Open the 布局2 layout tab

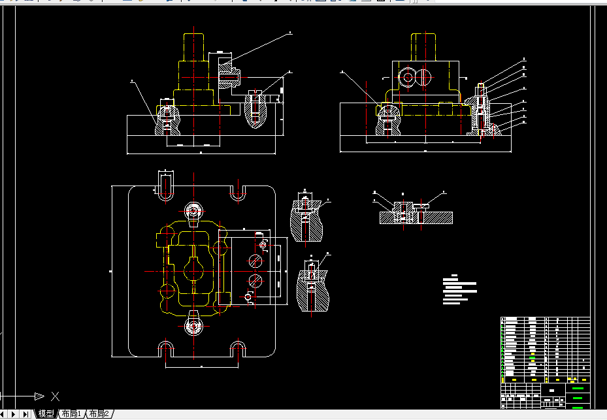click(x=99, y=414)
